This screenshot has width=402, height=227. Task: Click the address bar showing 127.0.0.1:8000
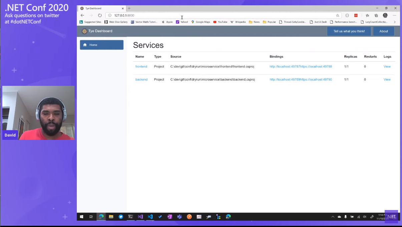[220, 15]
